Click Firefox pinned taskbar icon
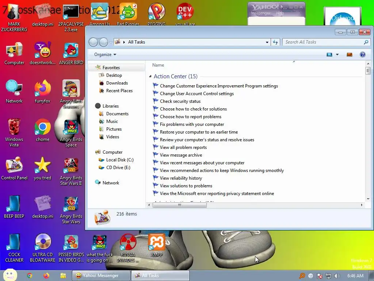Screen dimensions: 374x281 pyautogui.click(x=46, y=276)
